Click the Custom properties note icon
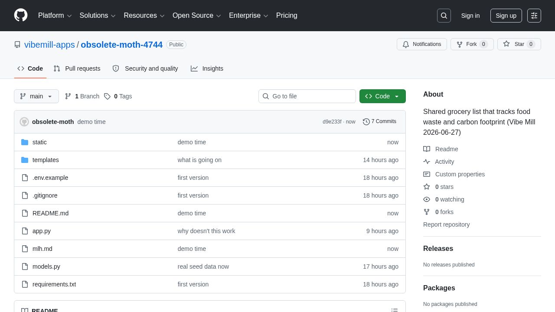Viewport: 555px width, 312px height. pyautogui.click(x=427, y=174)
